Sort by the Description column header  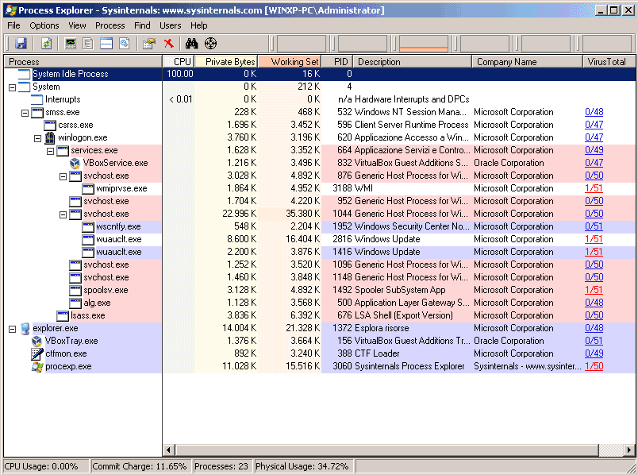pyautogui.click(x=412, y=61)
